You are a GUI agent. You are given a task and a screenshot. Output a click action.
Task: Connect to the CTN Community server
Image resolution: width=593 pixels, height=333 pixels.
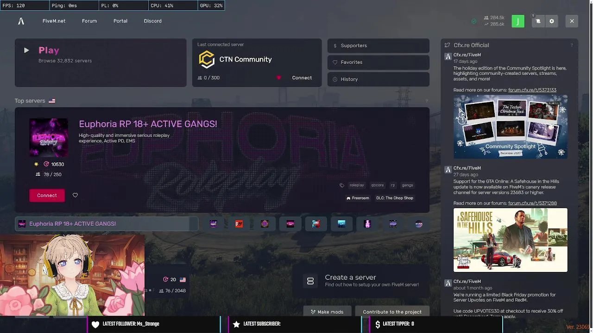302,78
